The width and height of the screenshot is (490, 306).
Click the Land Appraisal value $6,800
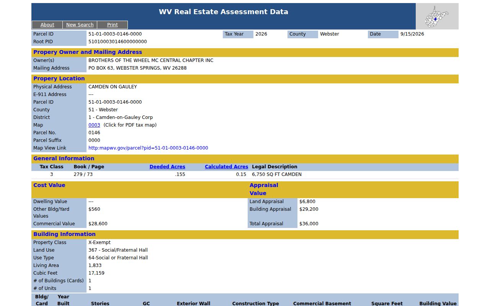[x=307, y=202]
